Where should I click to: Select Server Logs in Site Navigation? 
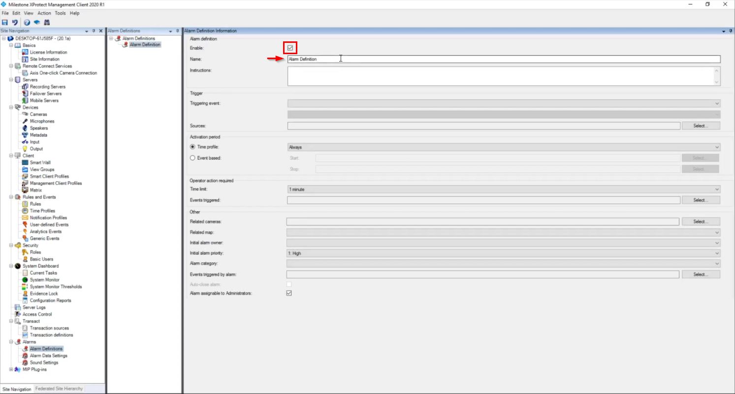[34, 307]
